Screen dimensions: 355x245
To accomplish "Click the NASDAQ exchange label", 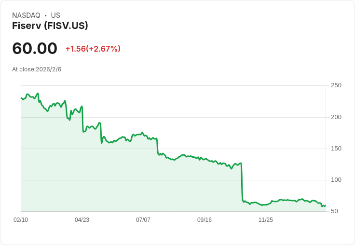I will pyautogui.click(x=26, y=15).
